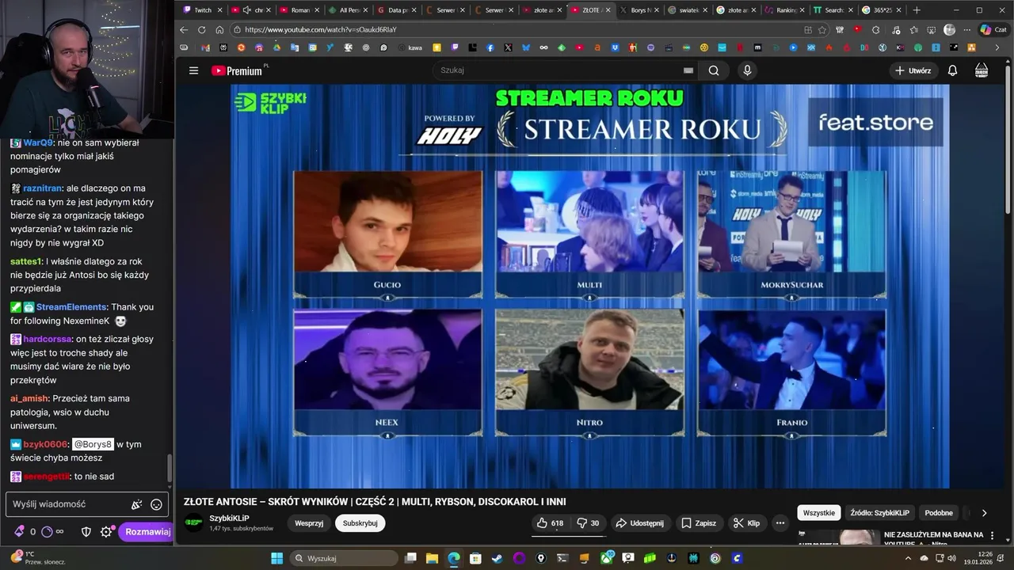The height and width of the screenshot is (570, 1014).
Task: Reload the page in the browser
Action: (201, 29)
